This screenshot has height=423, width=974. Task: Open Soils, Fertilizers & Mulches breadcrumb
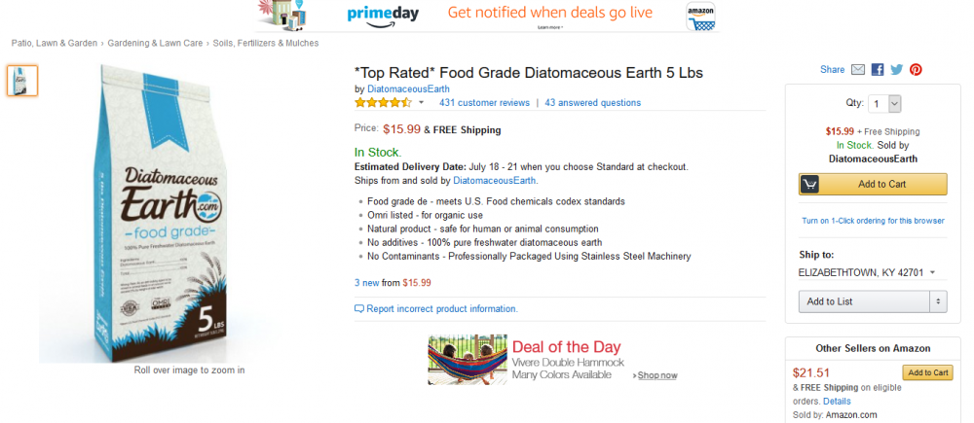pos(266,43)
